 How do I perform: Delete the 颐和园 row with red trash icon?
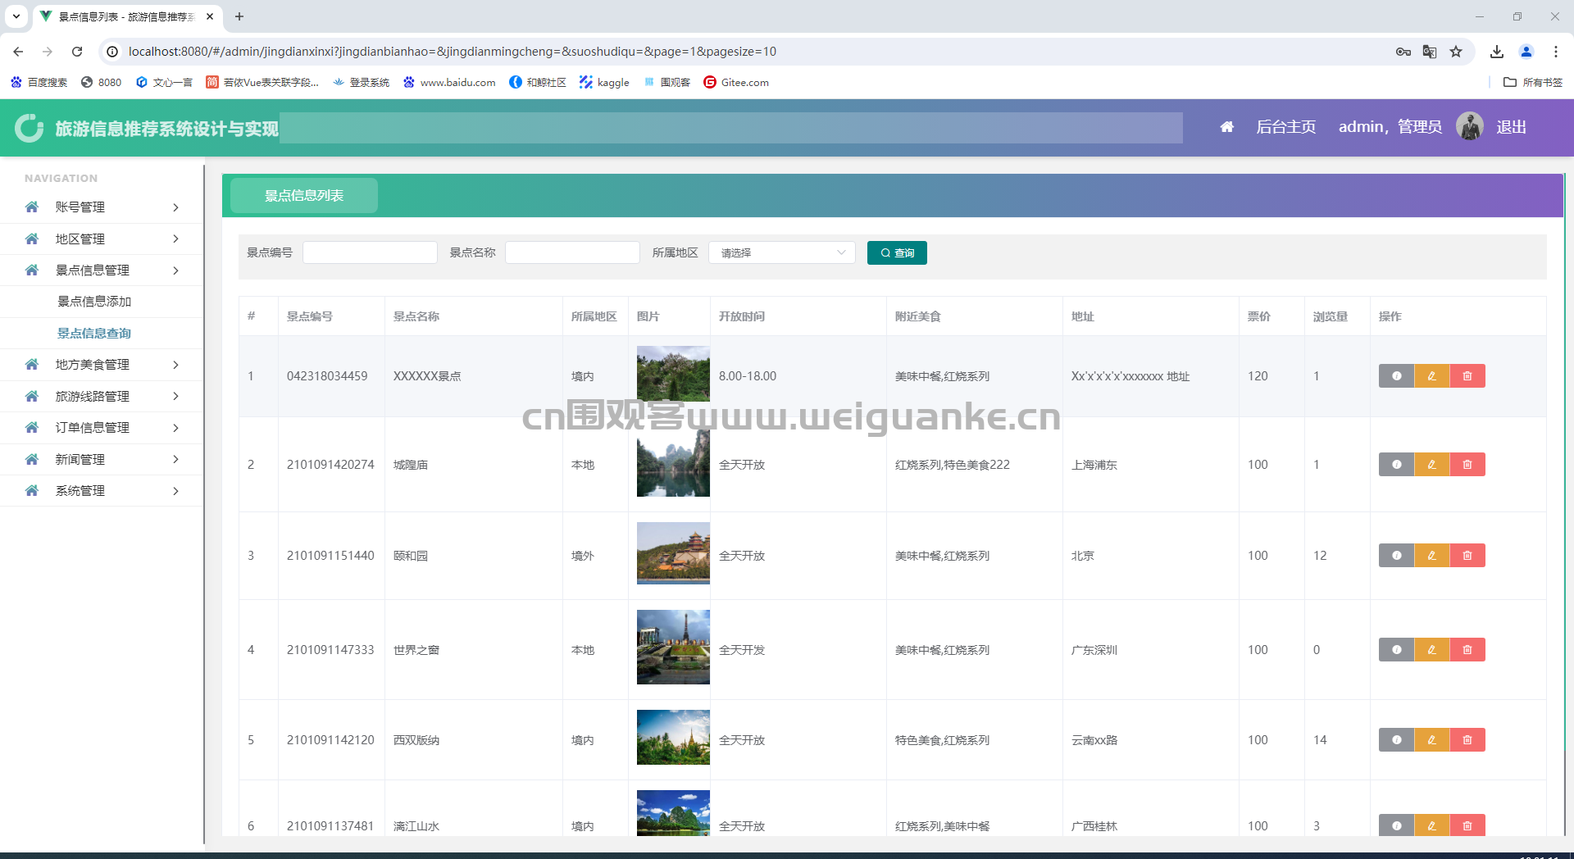[x=1467, y=556]
